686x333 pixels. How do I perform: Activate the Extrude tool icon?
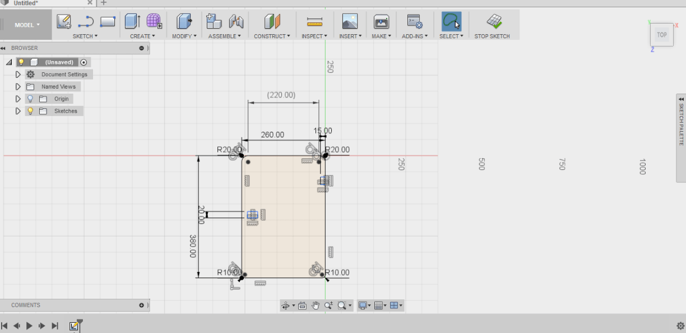[x=132, y=22]
